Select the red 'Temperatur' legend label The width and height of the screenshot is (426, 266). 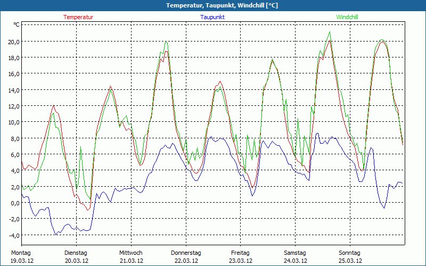[x=78, y=17]
